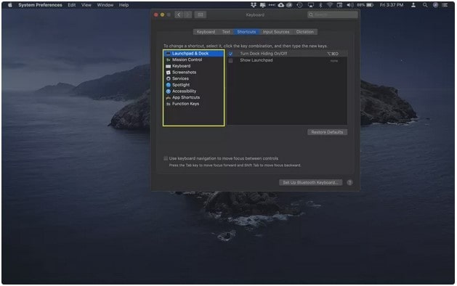Show all preferences with the grid button
The image size is (457, 286).
pos(201,15)
